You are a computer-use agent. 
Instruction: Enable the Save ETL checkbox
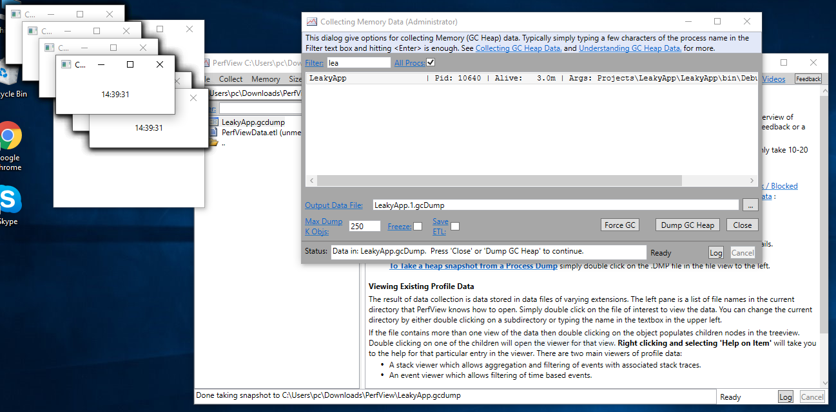pyautogui.click(x=455, y=226)
